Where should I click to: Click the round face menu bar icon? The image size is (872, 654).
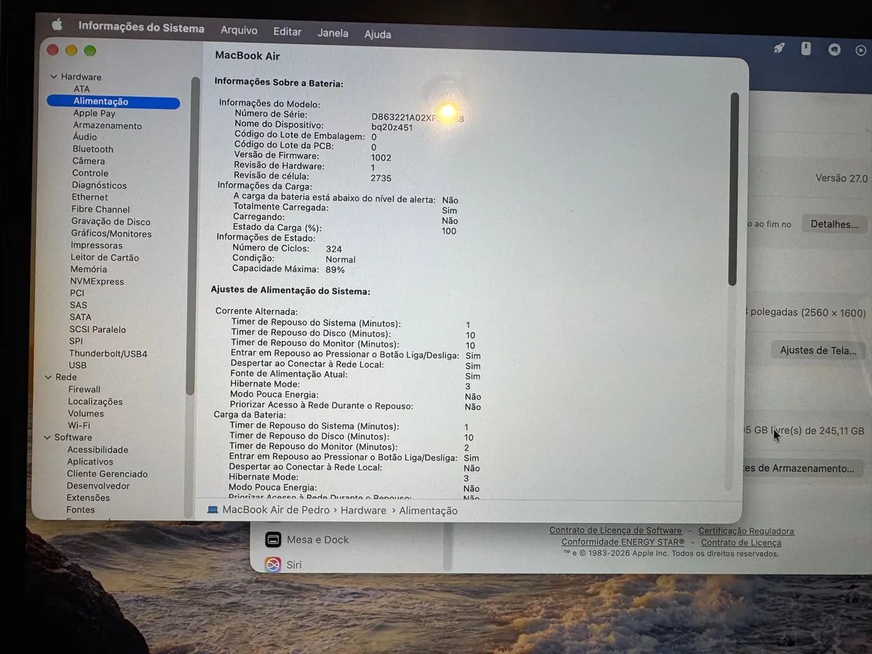[834, 49]
